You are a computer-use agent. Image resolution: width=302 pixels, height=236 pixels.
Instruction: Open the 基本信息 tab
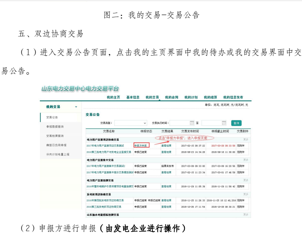(133, 98)
